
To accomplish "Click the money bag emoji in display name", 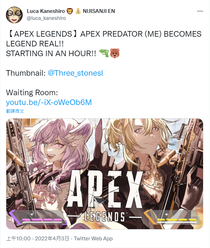I will 78,11.
